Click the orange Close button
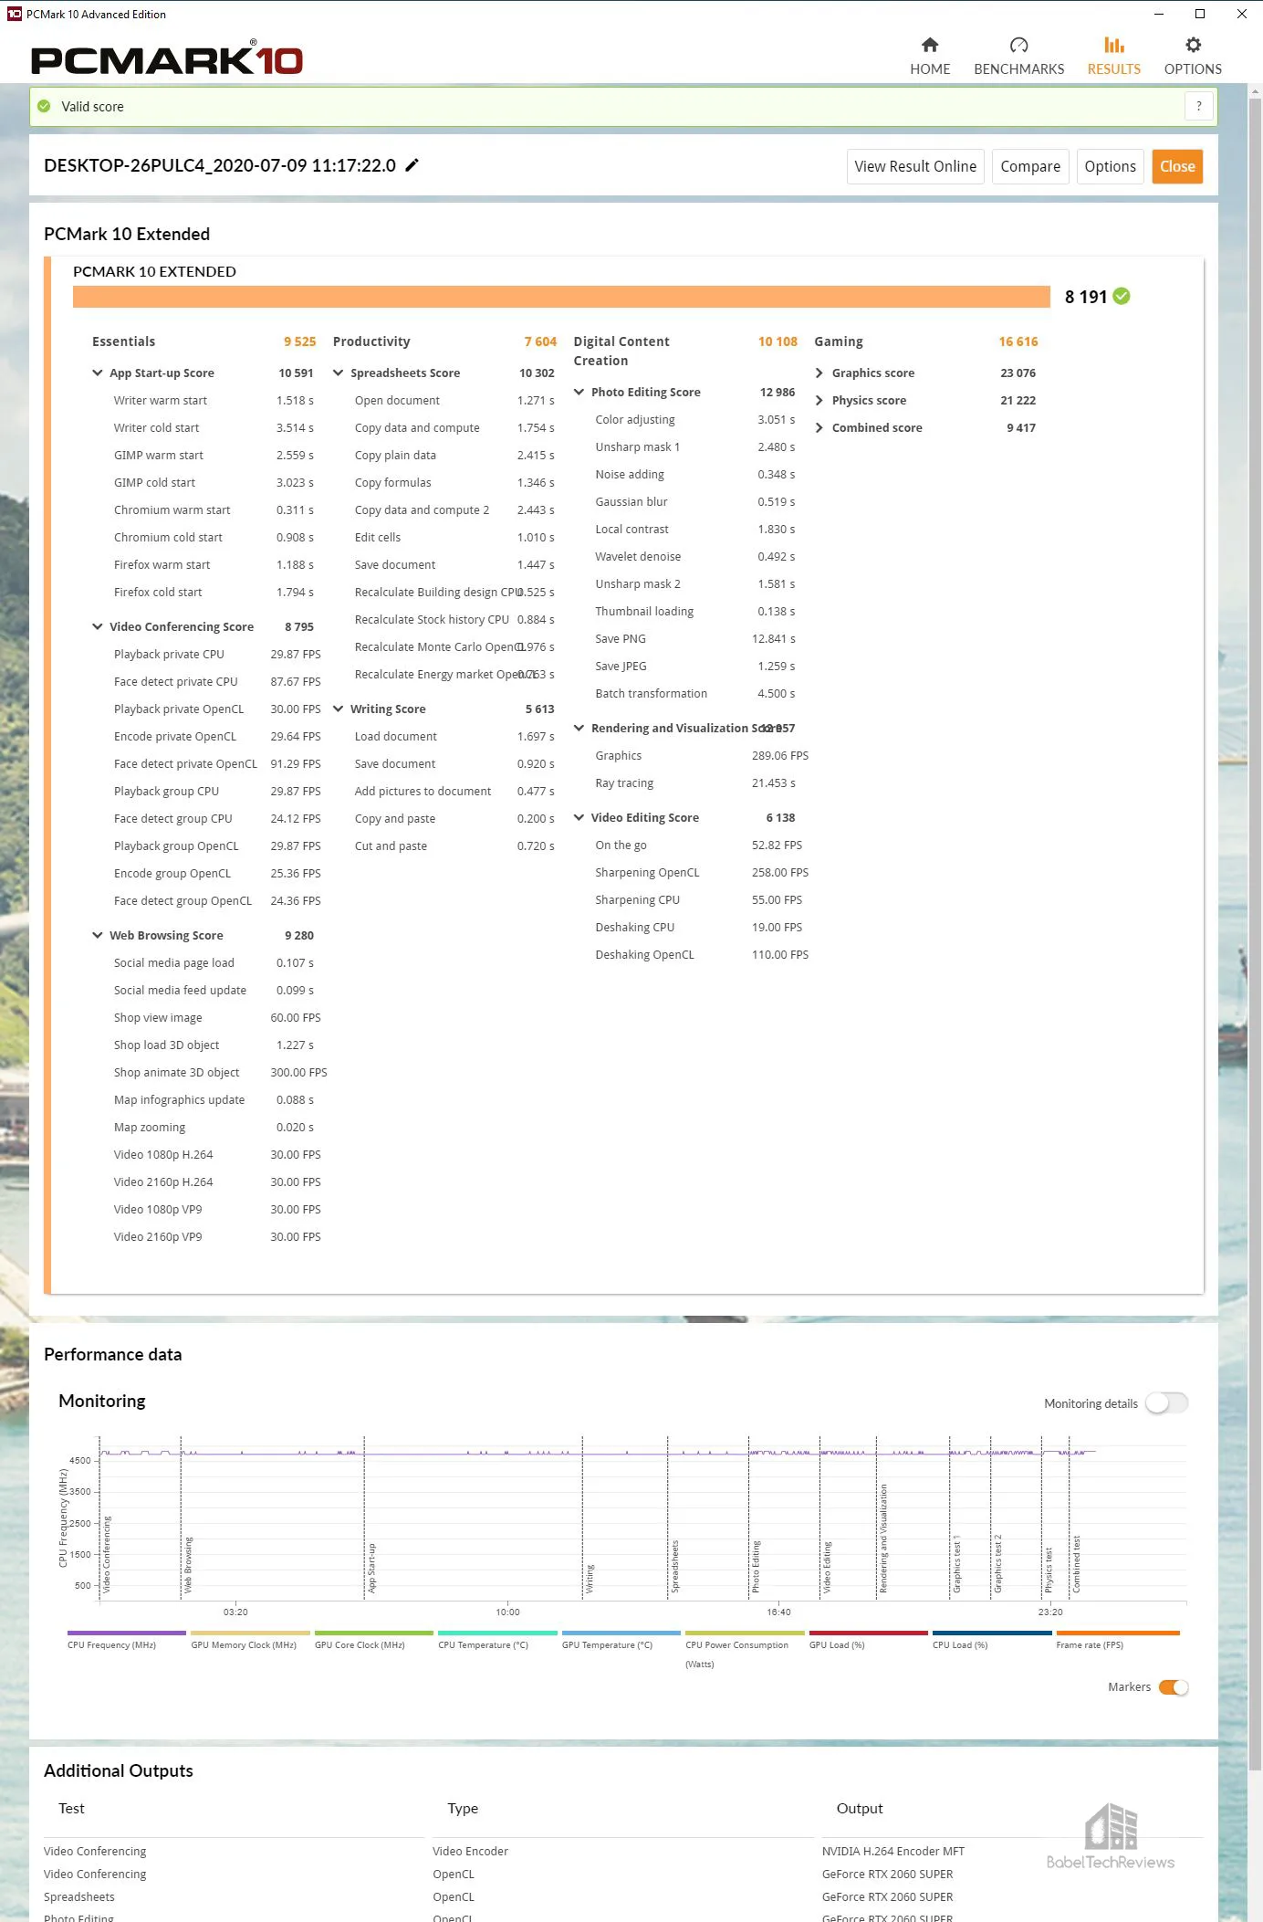This screenshot has height=1922, width=1263. 1176,166
